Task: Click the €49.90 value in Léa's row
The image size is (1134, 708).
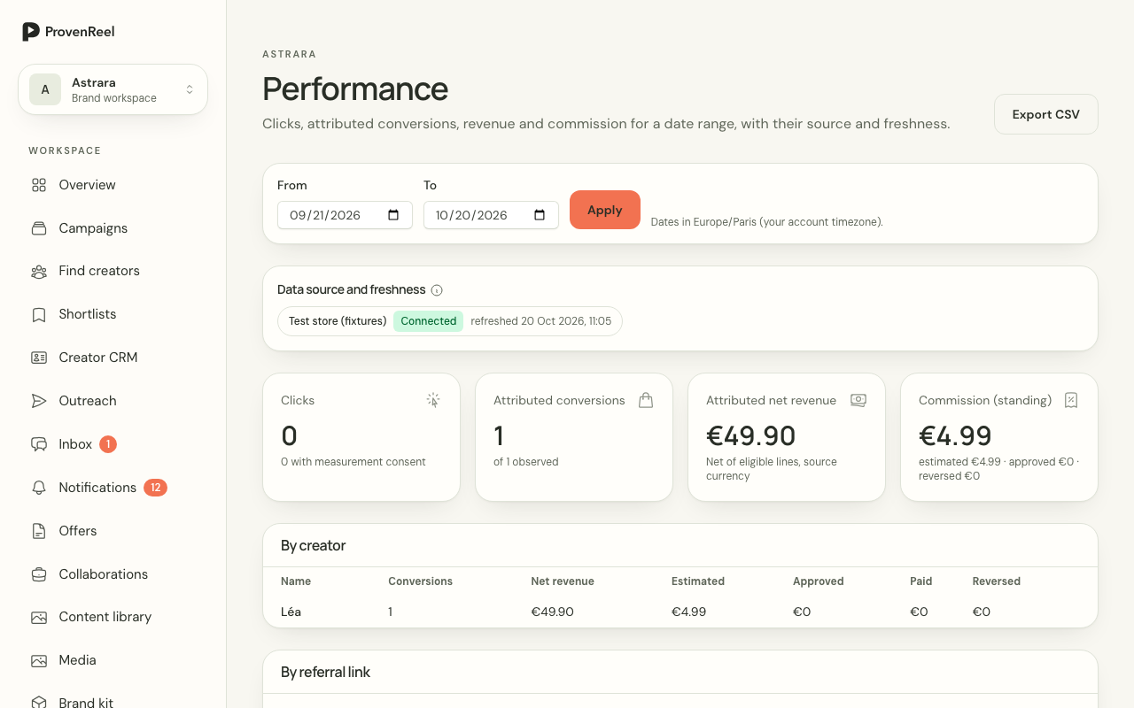Action: coord(552,612)
